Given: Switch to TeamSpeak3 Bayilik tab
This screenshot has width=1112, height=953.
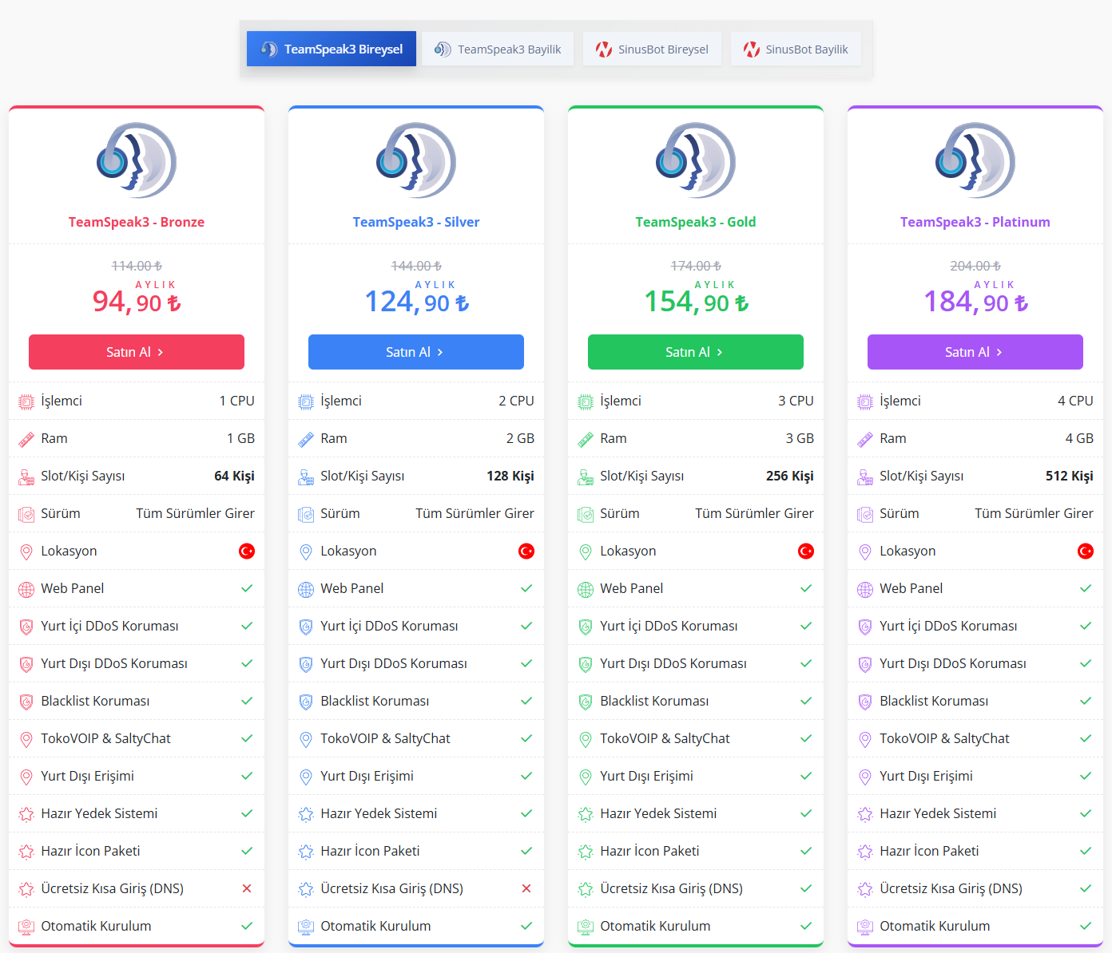Looking at the screenshot, I should [x=497, y=49].
